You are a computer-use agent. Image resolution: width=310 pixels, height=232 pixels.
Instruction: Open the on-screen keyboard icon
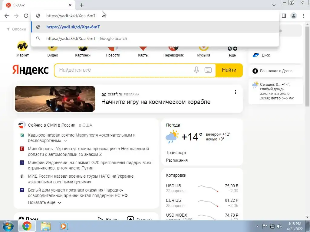(208, 70)
